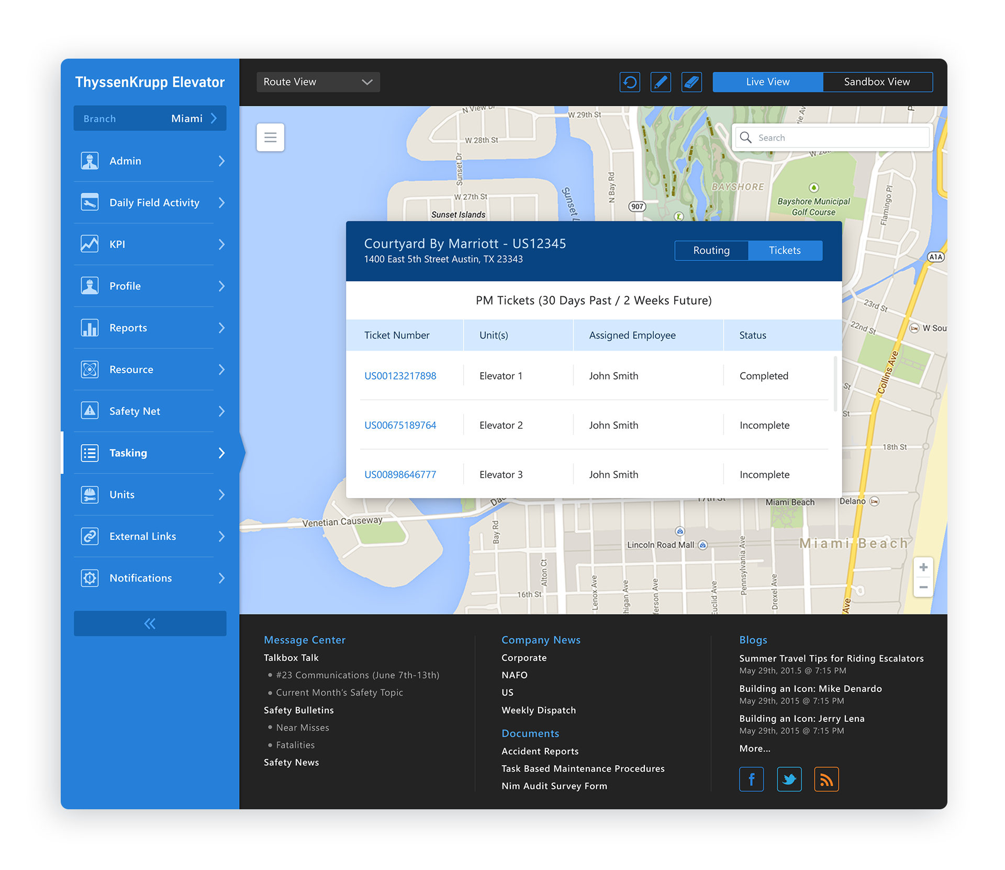The image size is (1005, 870).
Task: Open the map hamburger menu
Action: [270, 137]
